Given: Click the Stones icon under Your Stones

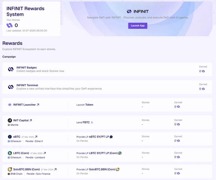Looking at the screenshot, I should click(10, 25).
